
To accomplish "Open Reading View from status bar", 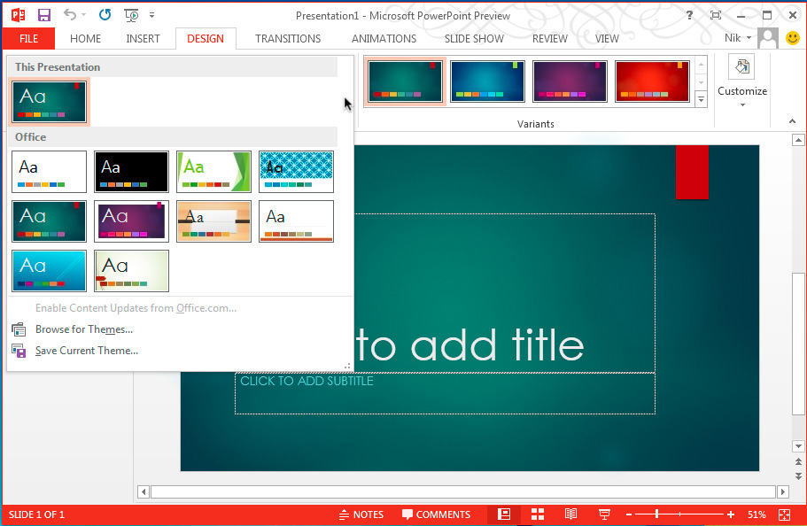I will pyautogui.click(x=570, y=514).
